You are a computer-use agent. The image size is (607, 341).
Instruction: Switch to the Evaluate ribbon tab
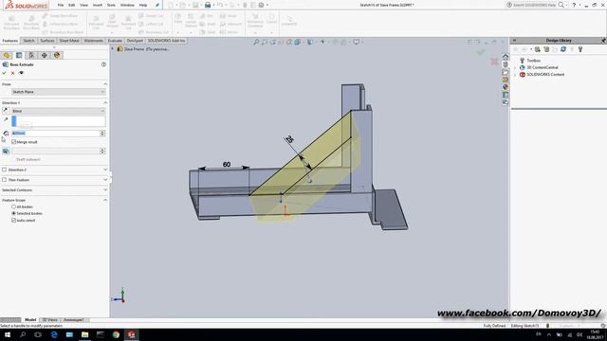[115, 41]
